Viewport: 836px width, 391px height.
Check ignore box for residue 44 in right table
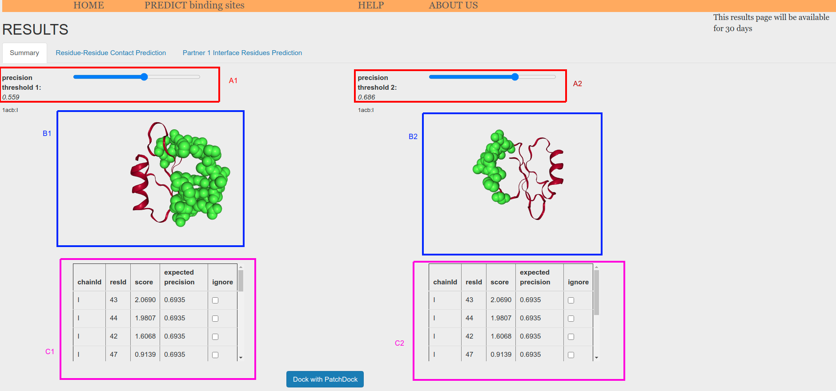pyautogui.click(x=571, y=319)
